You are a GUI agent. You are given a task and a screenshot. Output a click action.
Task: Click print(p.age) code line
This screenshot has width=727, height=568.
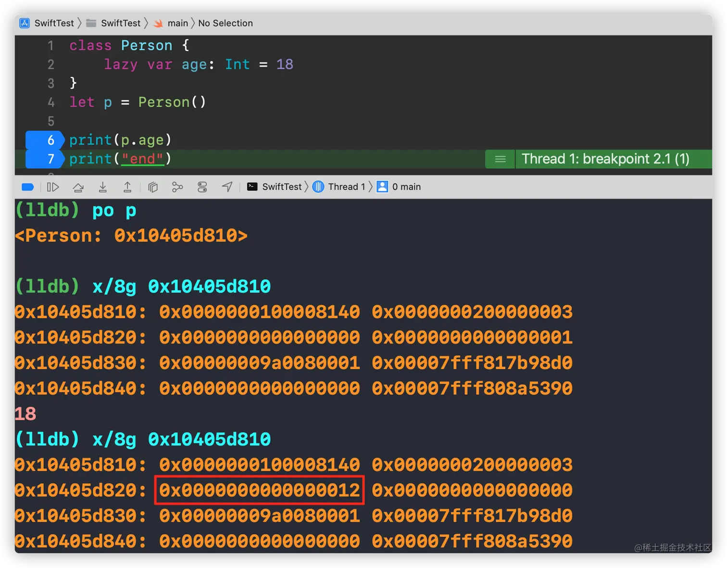tap(120, 140)
